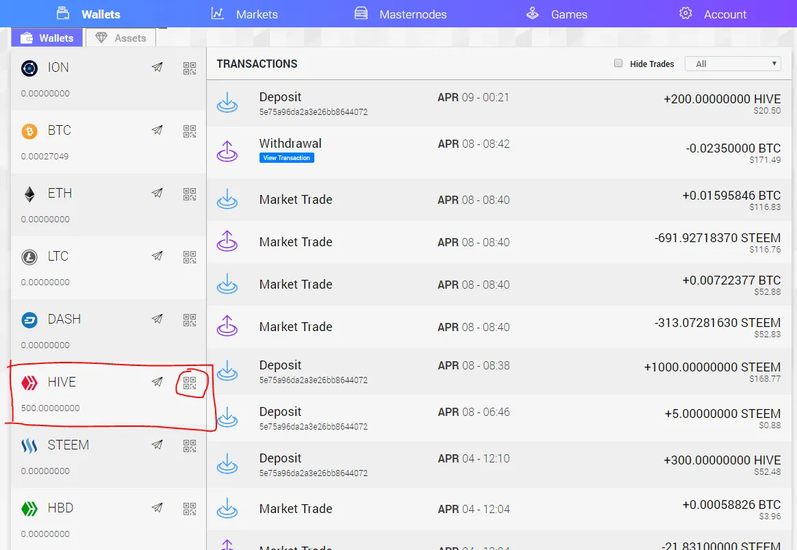Screen dimensions: 797x550
Task: Show QR deposit code for ION
Action: [190, 68]
